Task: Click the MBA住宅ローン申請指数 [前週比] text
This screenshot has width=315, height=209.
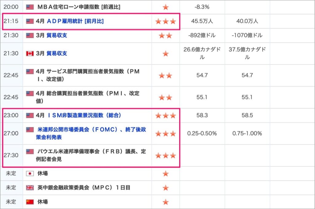Action: point(79,7)
